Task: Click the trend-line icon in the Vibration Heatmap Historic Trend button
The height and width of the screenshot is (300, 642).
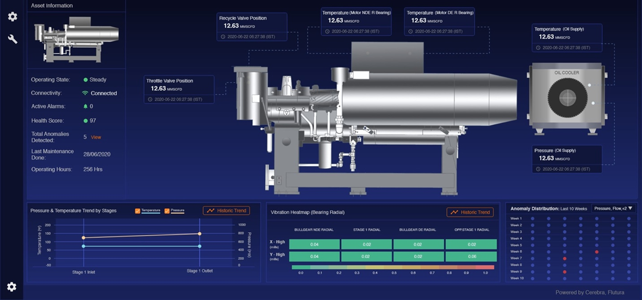Action: 454,212
